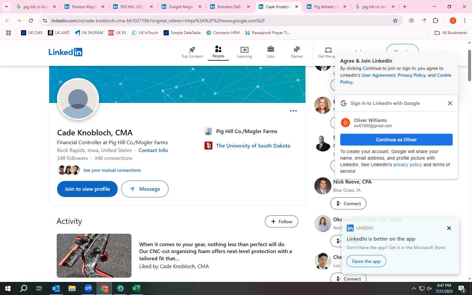
Task: Open a new browser tab
Action: pos(405,7)
